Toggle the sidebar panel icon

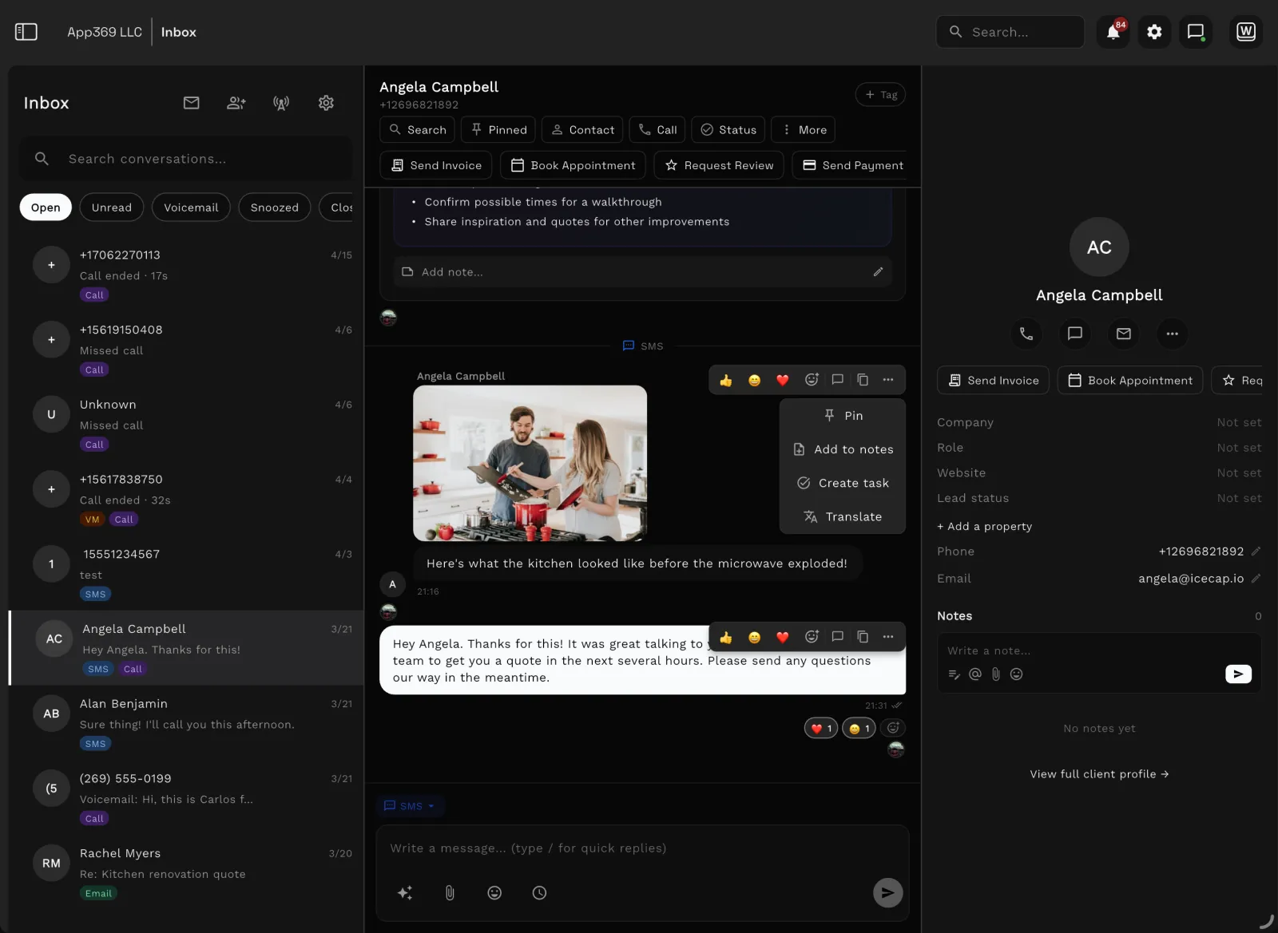(x=26, y=32)
